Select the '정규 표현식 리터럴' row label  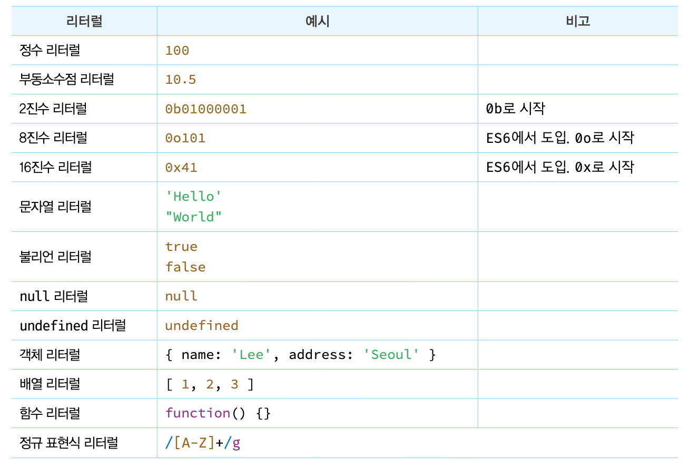click(68, 443)
